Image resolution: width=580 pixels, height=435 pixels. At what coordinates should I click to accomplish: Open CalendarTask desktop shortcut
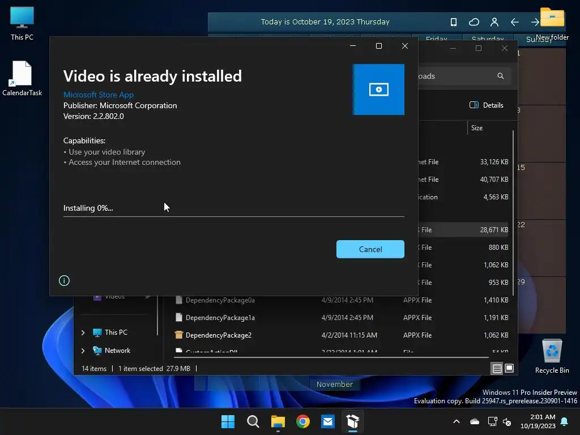click(x=22, y=78)
